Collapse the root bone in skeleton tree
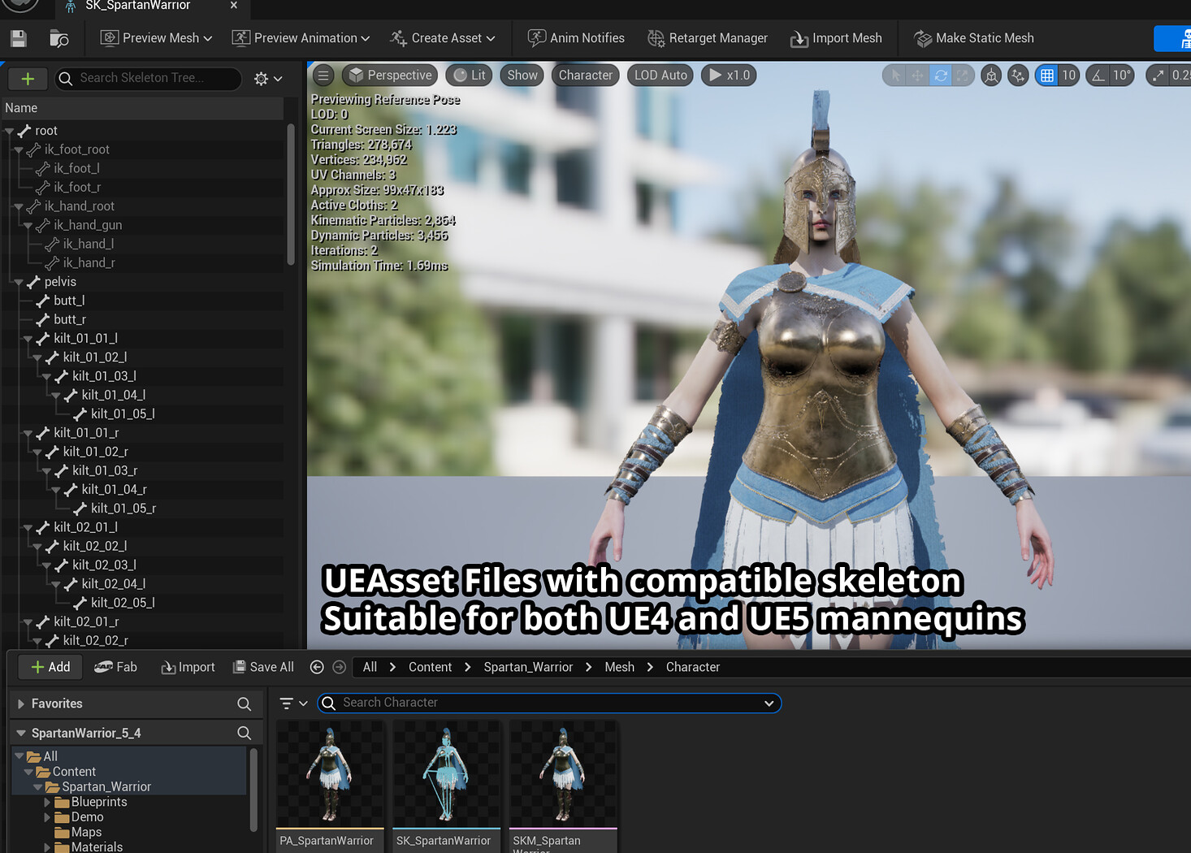The image size is (1191, 853). tap(10, 131)
